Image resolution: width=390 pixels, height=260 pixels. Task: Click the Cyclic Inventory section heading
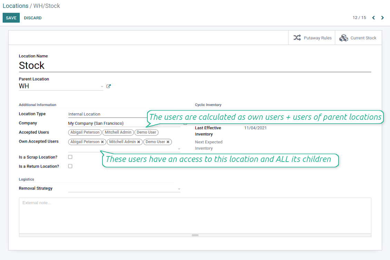208,105
